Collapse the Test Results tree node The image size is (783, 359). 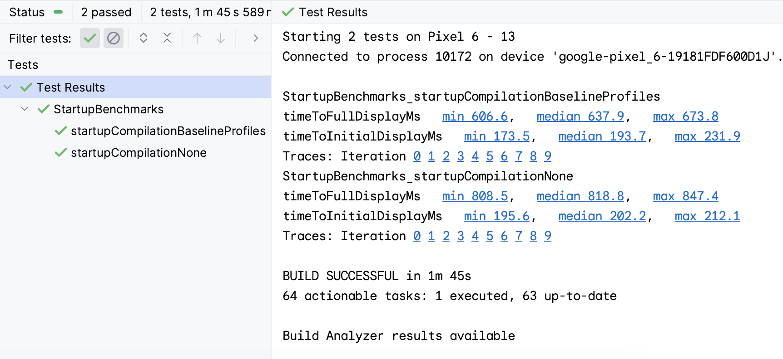coord(8,87)
